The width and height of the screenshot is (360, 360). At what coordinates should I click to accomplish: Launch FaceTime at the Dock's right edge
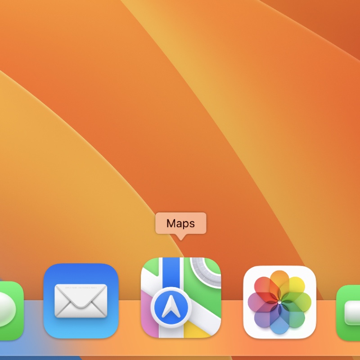point(349,312)
